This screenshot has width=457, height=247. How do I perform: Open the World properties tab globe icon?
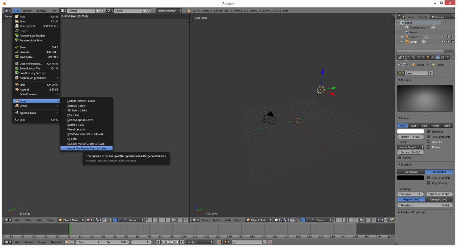[x=423, y=57]
